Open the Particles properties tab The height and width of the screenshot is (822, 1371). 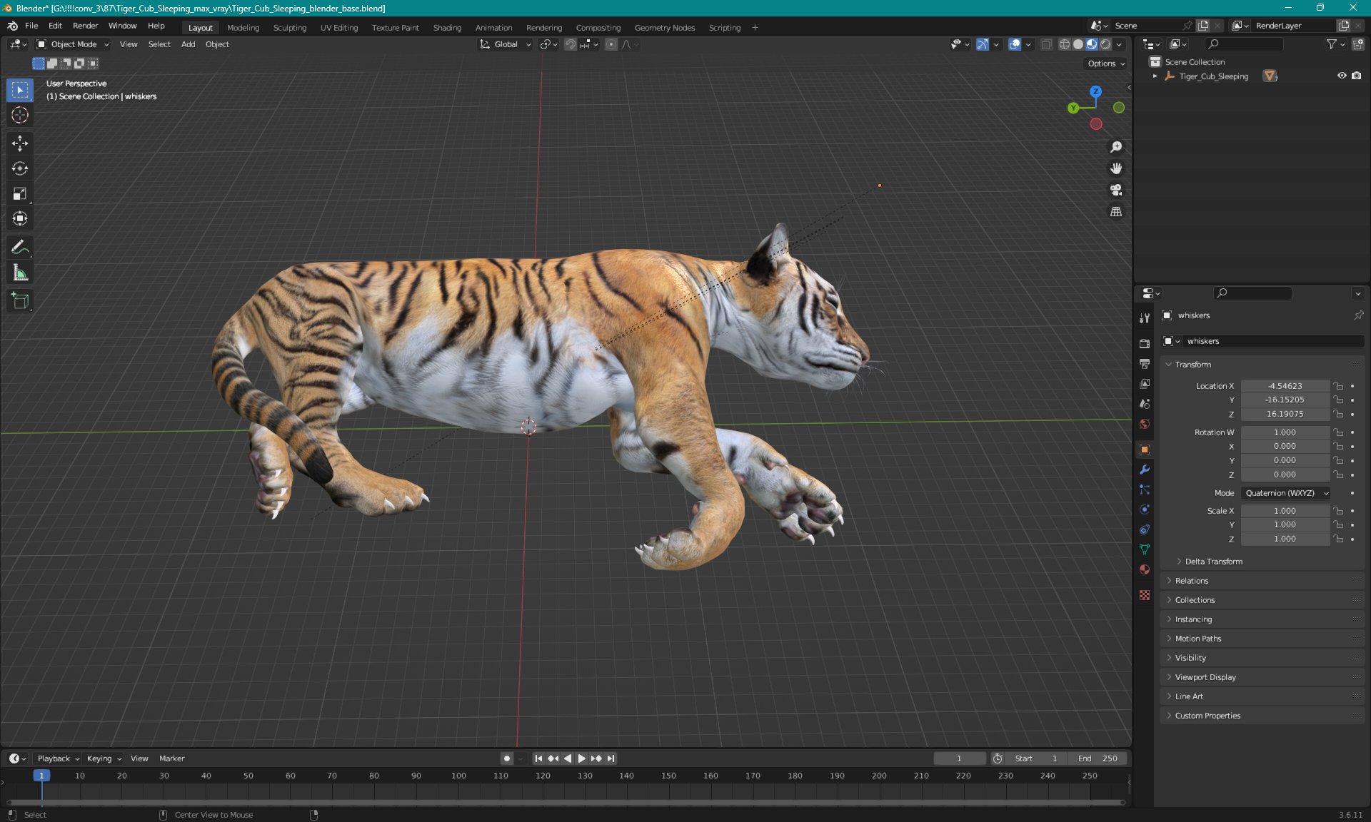[1145, 489]
